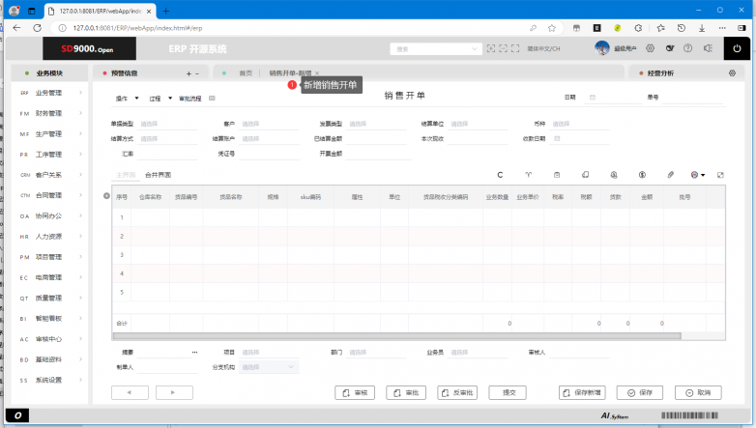Click the add row plus icon
The image size is (756, 428).
[x=106, y=196]
